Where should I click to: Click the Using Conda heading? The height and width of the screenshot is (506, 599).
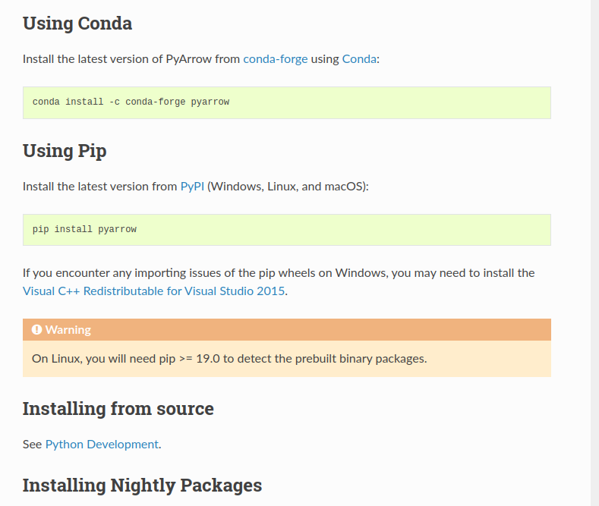tap(77, 24)
